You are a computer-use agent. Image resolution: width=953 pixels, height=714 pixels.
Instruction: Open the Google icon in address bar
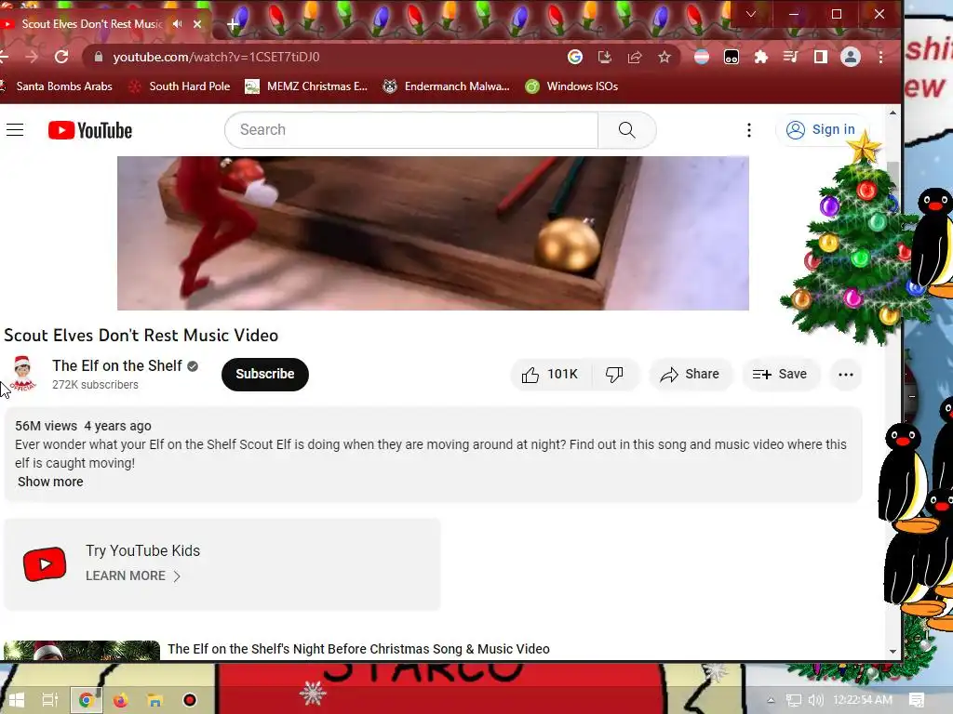click(575, 57)
